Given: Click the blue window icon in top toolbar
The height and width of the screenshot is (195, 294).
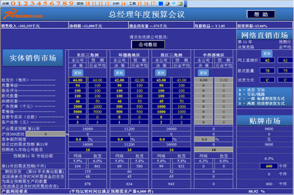Looking at the screenshot, I should pyautogui.click(x=161, y=3).
